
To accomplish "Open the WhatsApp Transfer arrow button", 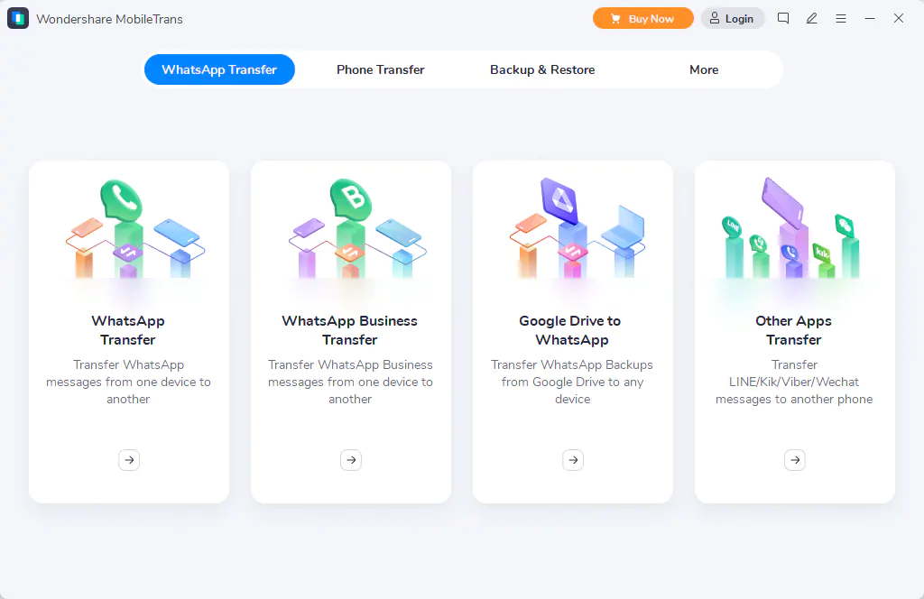I will (129, 460).
